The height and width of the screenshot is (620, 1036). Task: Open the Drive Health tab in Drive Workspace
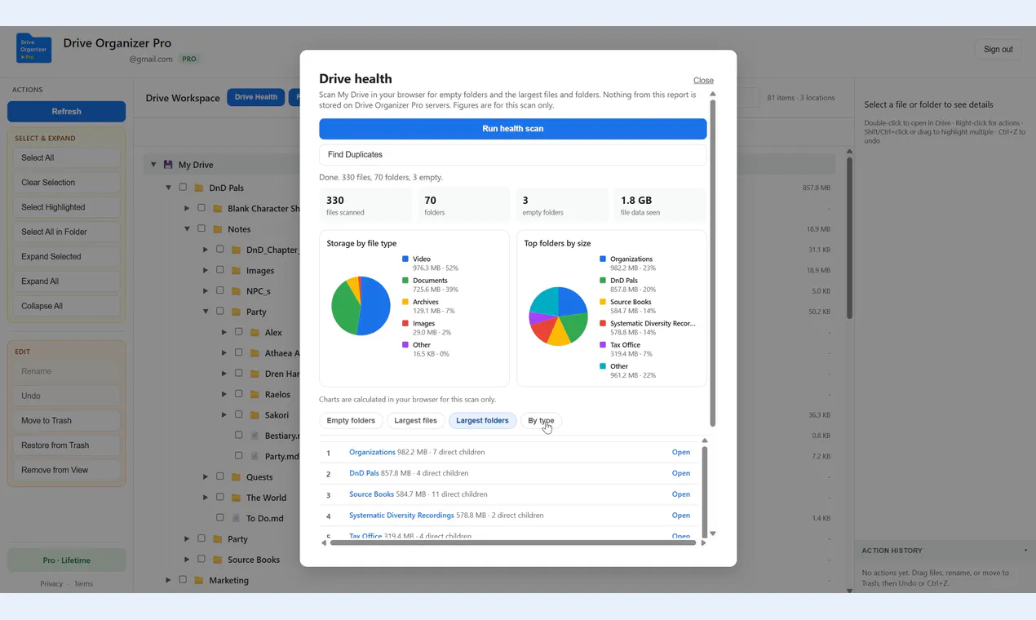256,97
